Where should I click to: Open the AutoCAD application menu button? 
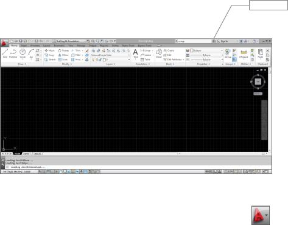tap(4, 43)
